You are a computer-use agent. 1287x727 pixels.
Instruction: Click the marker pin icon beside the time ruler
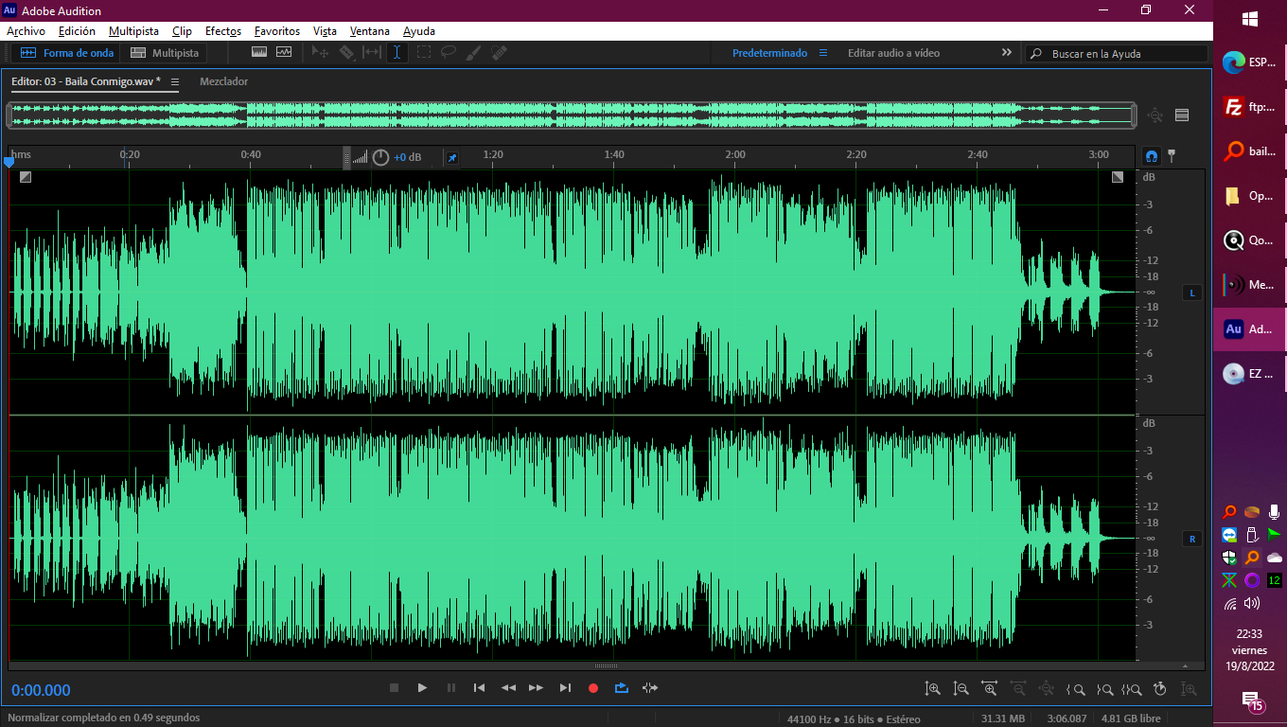click(x=1172, y=156)
